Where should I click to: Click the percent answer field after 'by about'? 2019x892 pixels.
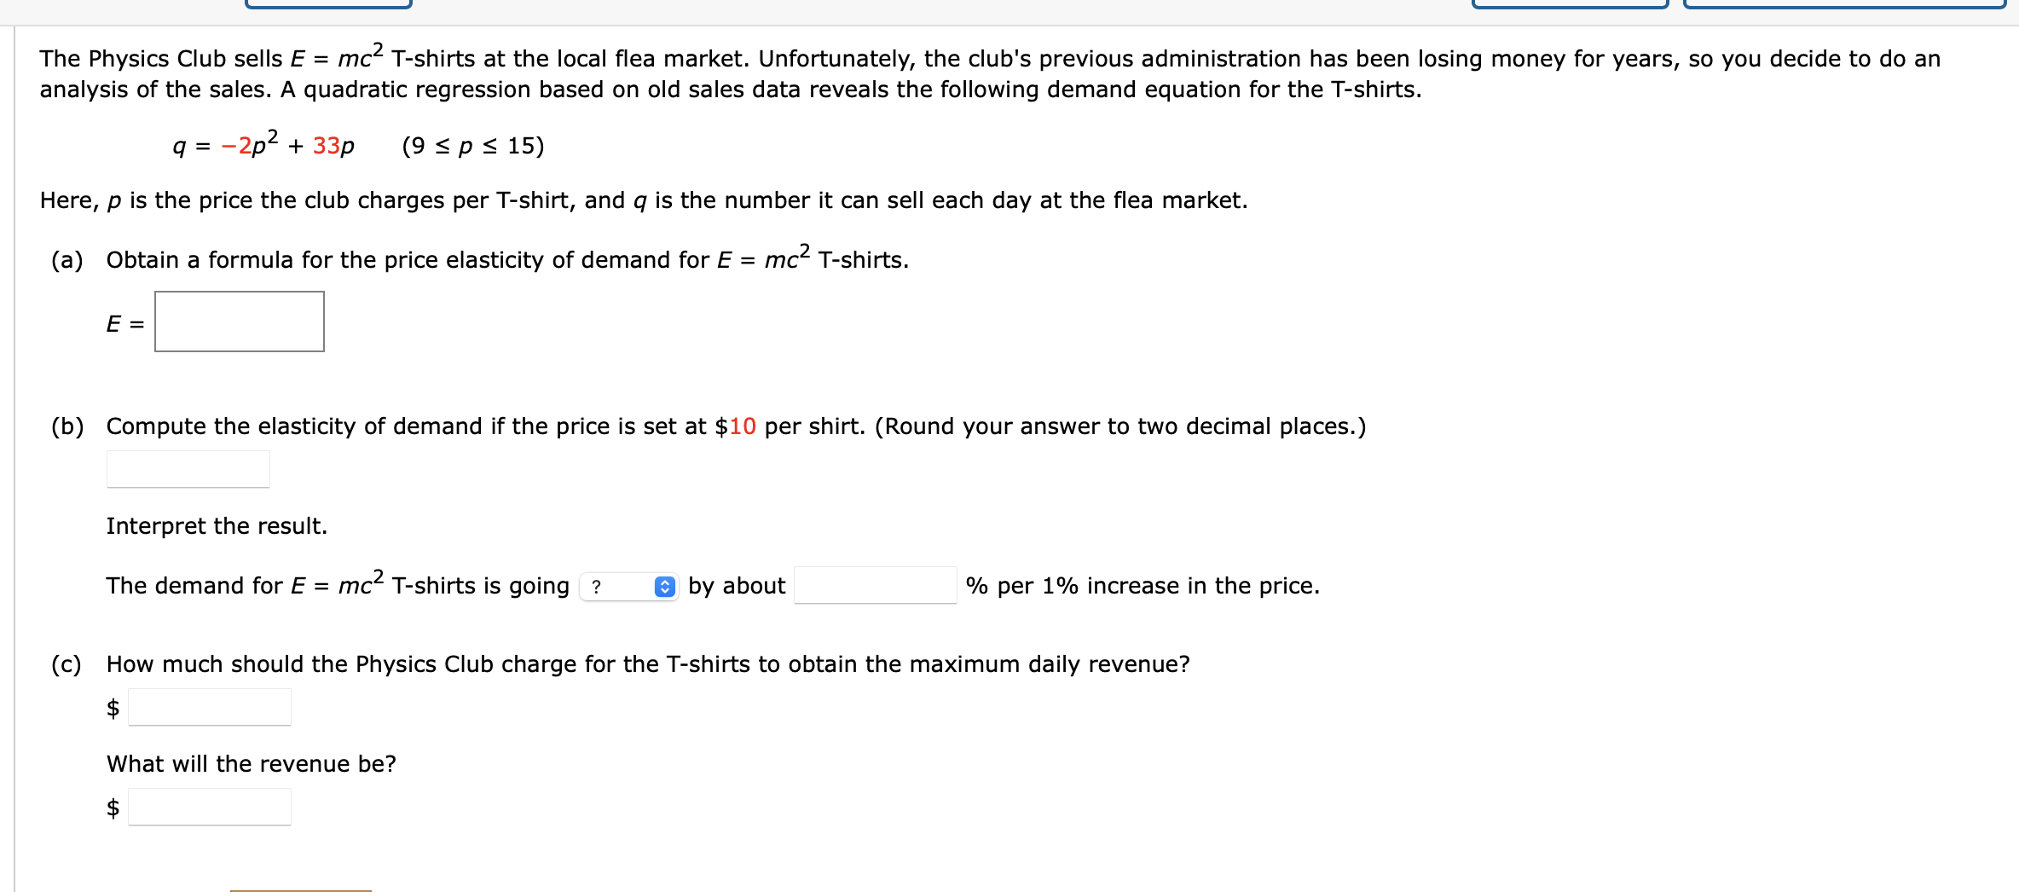coord(876,587)
